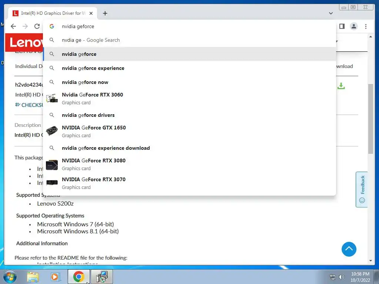This screenshot has height=284, width=379.
Task: Click 'Microsoft Windows 7 (64-bit)' text
Action: pyautogui.click(x=76, y=224)
